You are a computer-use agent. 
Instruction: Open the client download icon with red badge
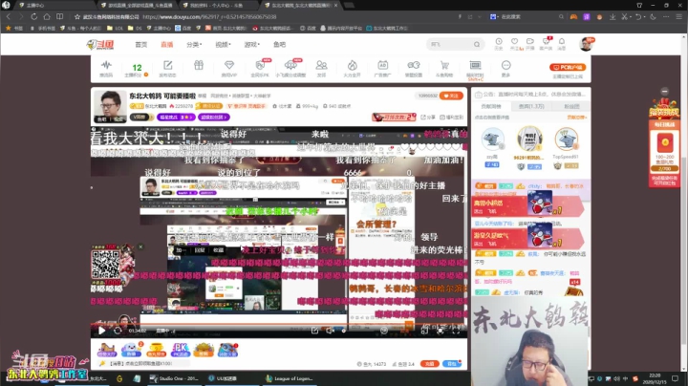[x=547, y=43]
